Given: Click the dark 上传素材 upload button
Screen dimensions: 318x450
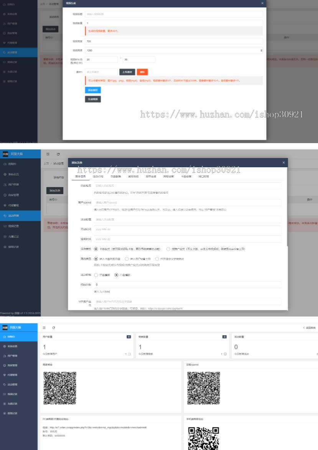Looking at the screenshot, I should coord(127,72).
